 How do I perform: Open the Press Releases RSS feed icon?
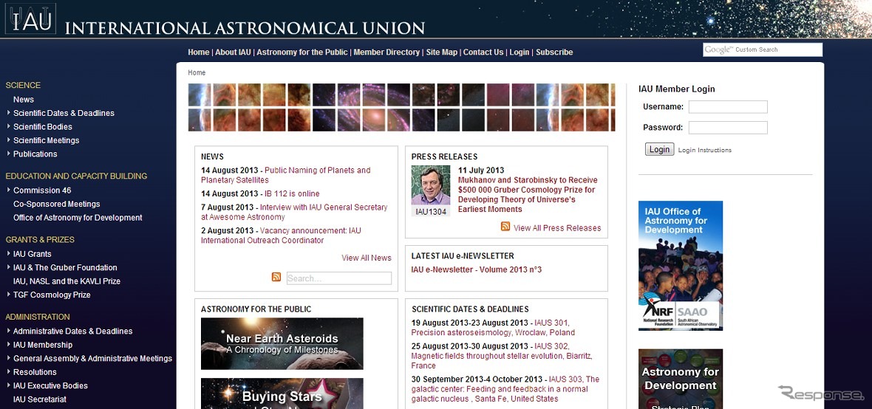tap(505, 226)
